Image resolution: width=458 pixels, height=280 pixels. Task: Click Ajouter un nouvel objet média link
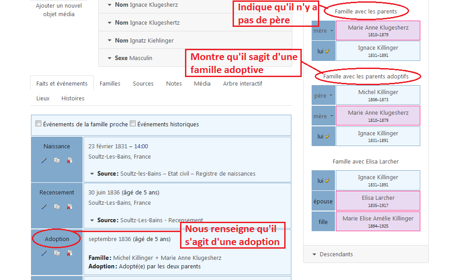click(59, 10)
